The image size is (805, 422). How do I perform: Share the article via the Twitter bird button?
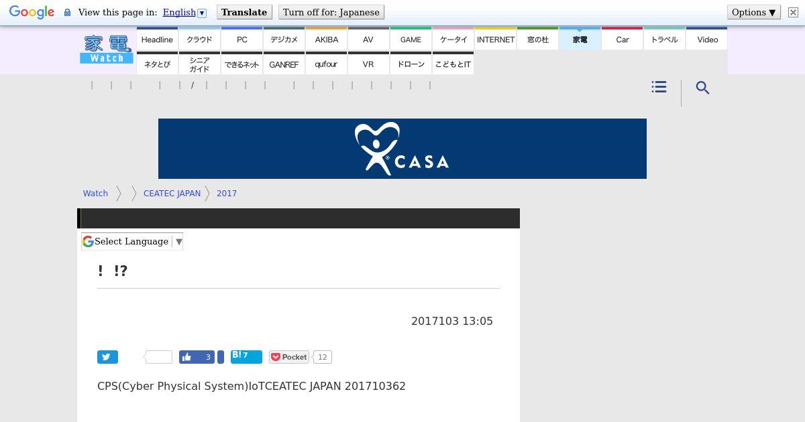(x=107, y=357)
